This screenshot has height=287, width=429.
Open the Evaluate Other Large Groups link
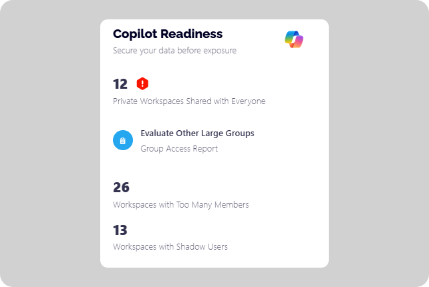[197, 133]
